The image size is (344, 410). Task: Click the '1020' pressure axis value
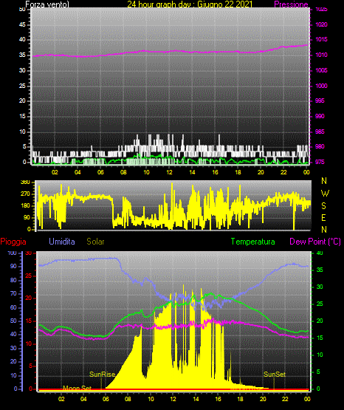click(x=321, y=24)
